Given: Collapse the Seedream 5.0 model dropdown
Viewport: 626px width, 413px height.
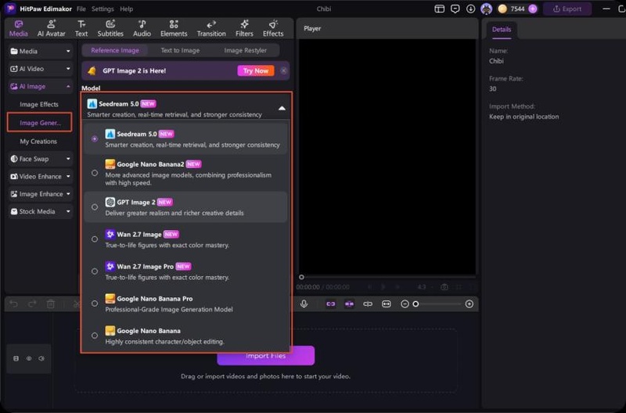Looking at the screenshot, I should pos(282,108).
